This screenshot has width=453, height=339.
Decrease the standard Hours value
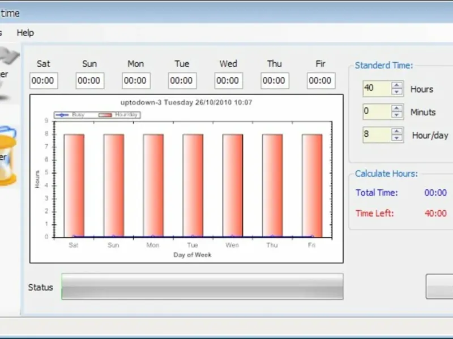point(397,92)
